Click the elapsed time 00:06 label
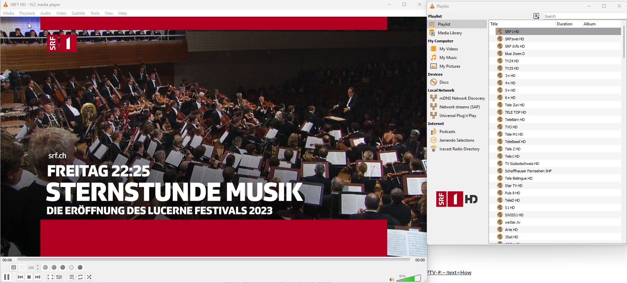The image size is (627, 283). pos(7,260)
